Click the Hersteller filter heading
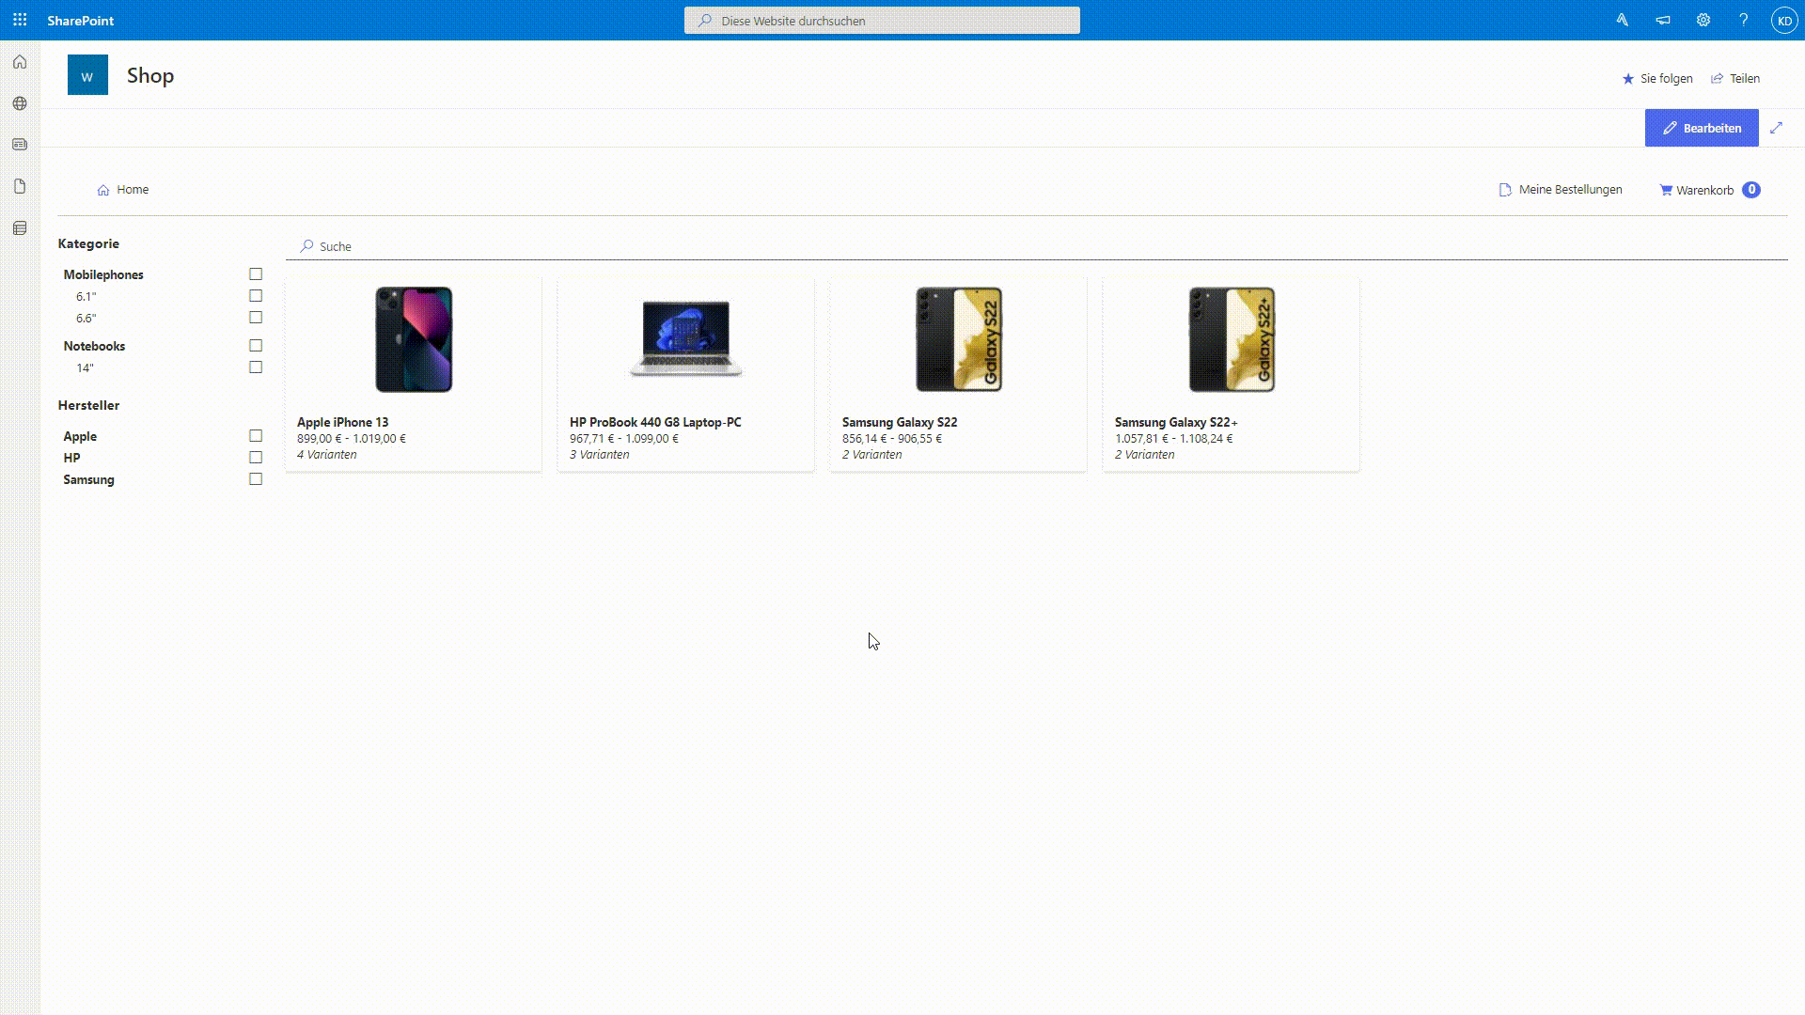 pyautogui.click(x=88, y=405)
